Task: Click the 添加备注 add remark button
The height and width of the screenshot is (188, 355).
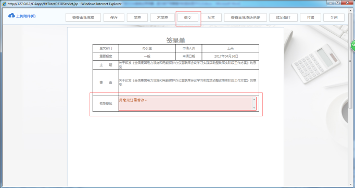Action: coord(283,18)
